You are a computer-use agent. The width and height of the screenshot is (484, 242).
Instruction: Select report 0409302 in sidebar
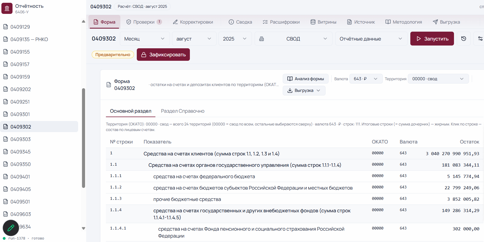39,127
